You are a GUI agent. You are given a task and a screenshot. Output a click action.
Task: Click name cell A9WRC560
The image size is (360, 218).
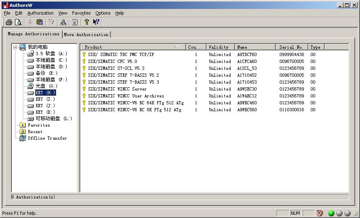pyautogui.click(x=247, y=110)
